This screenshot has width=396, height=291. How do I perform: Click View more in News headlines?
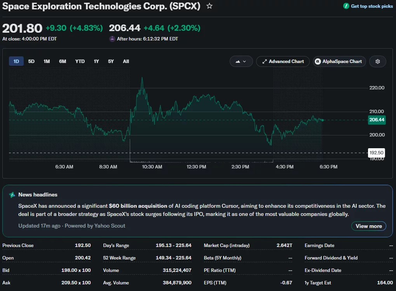click(369, 226)
